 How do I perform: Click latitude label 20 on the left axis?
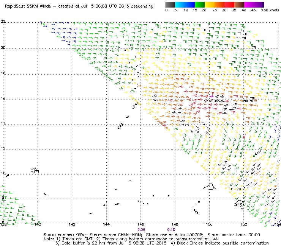pos(3,48)
